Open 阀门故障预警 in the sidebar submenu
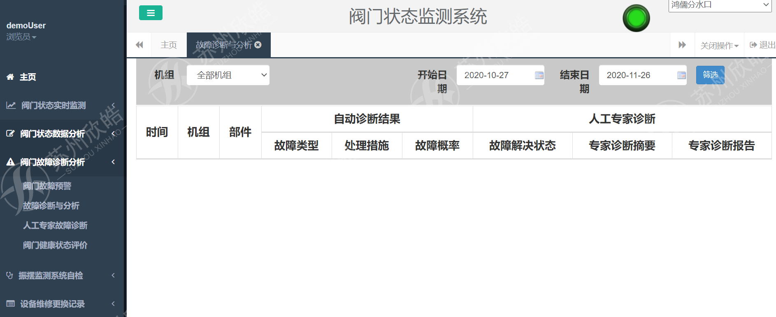This screenshot has width=776, height=317. [47, 186]
